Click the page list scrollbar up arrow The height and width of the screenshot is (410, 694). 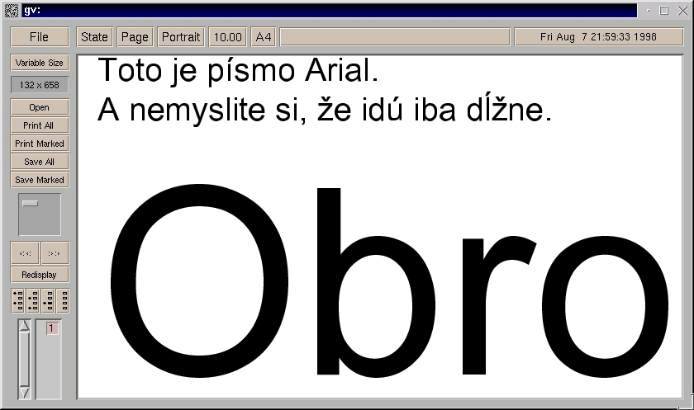coord(24,326)
